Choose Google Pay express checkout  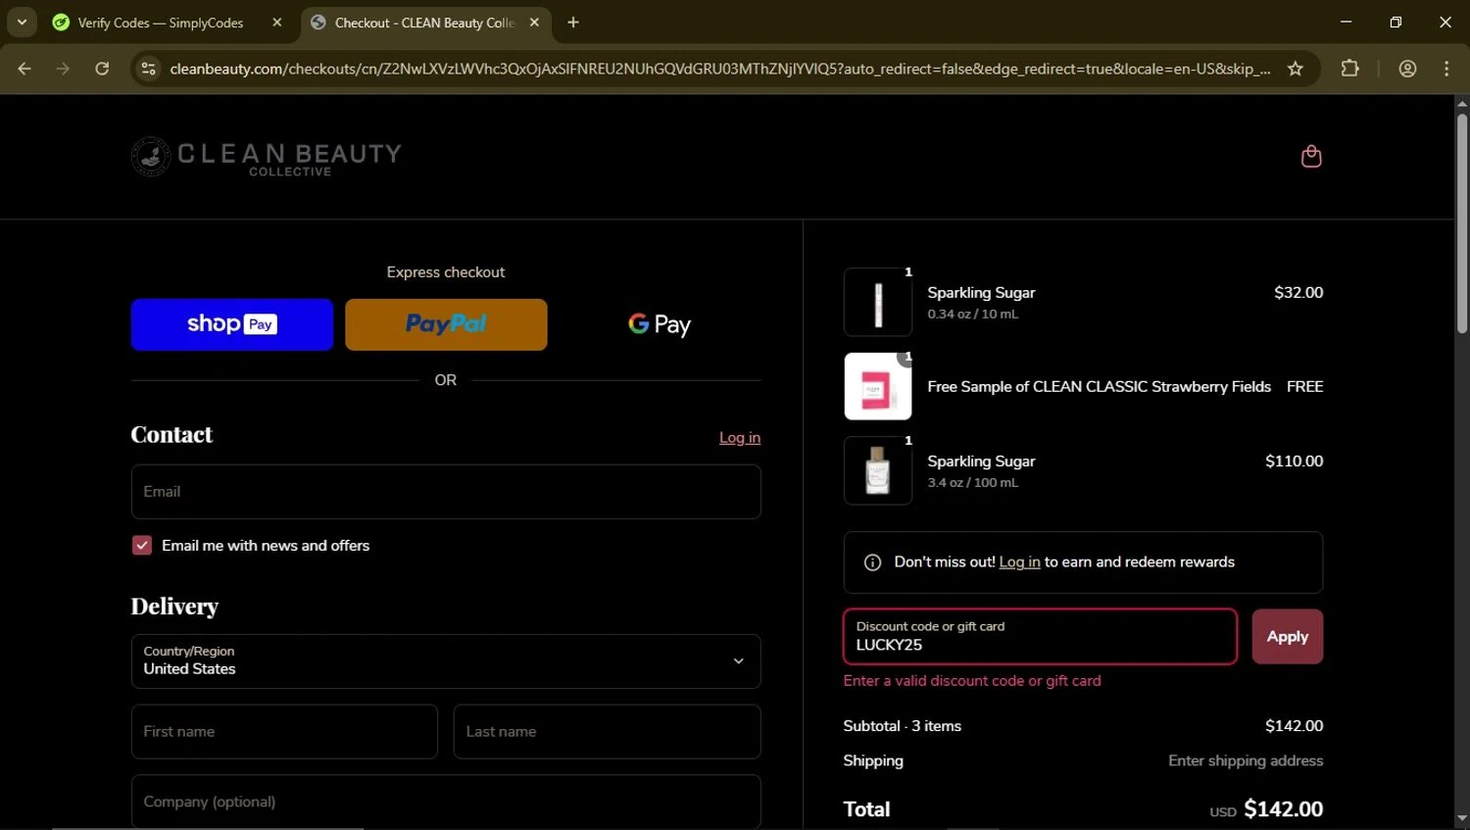point(660,324)
